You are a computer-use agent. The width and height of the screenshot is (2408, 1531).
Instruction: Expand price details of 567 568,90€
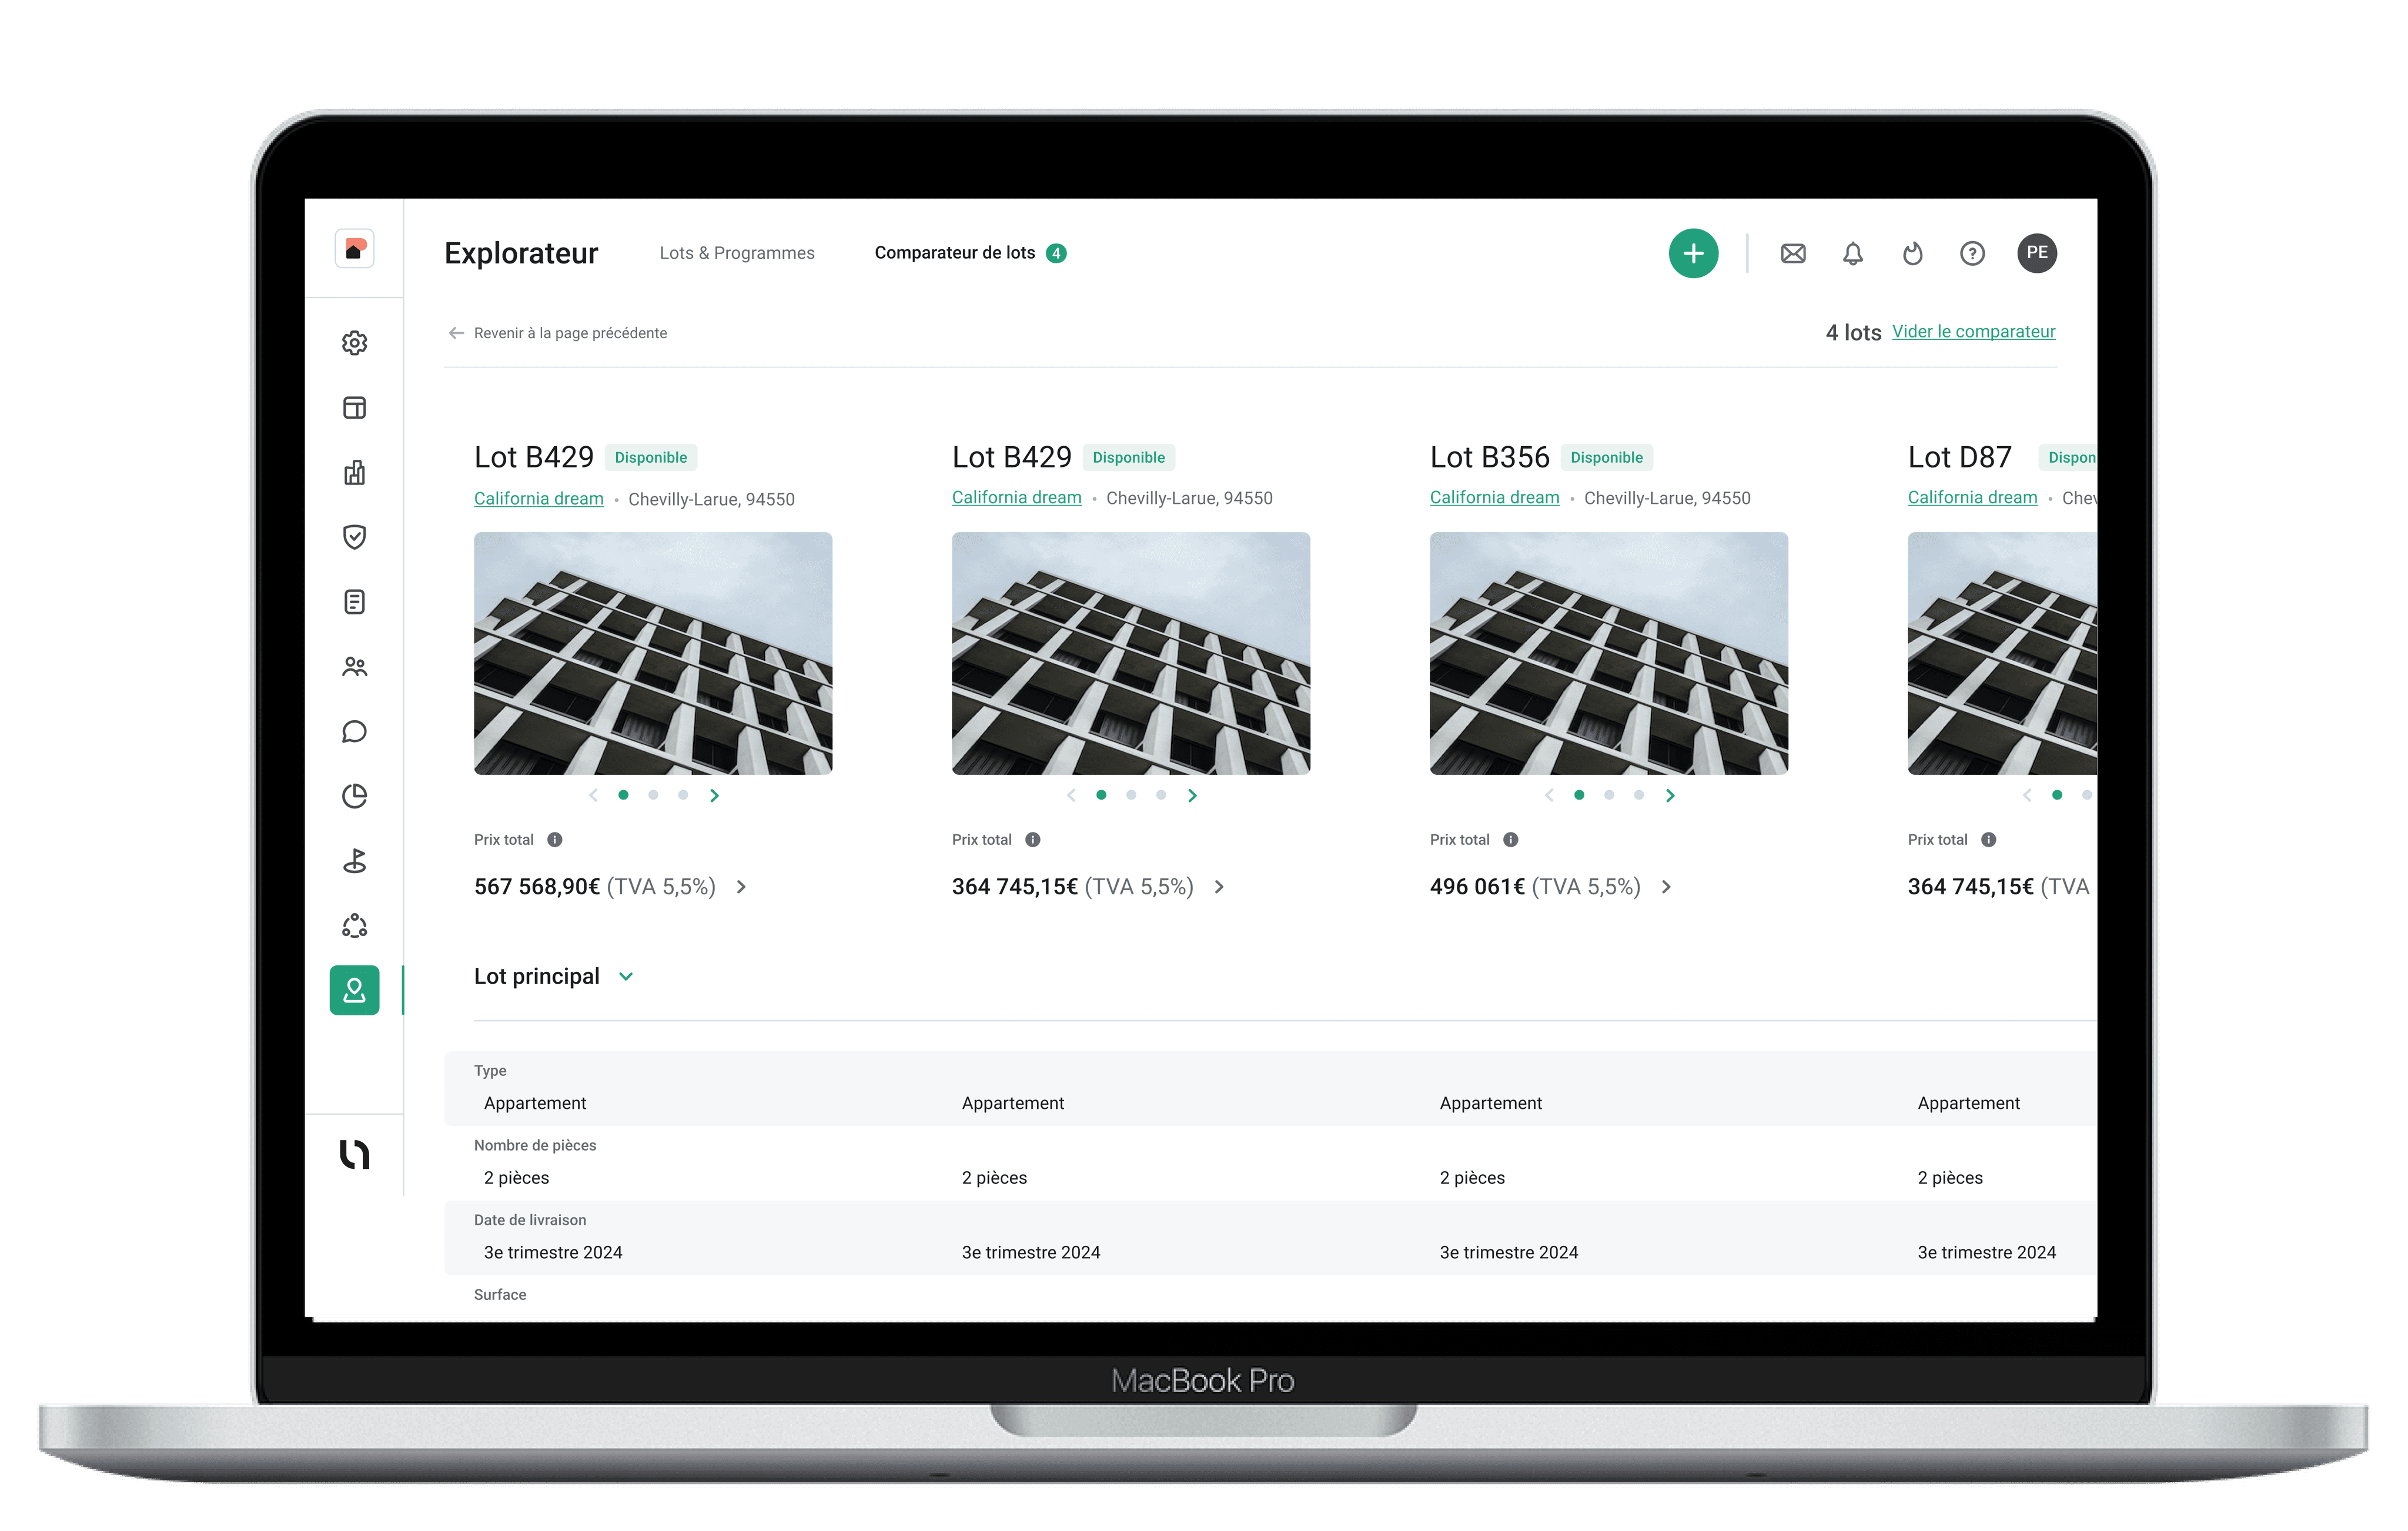[741, 887]
